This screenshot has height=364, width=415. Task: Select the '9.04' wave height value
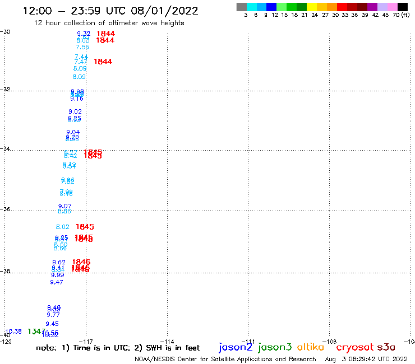click(x=73, y=132)
